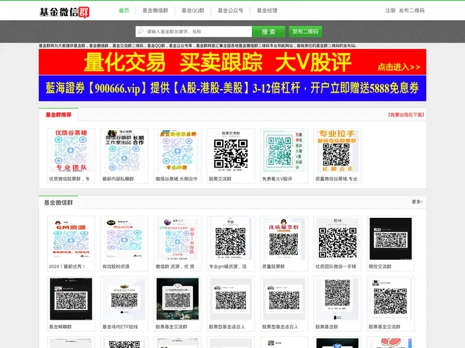Open the blue 藍海證券 banner ad

232,88
